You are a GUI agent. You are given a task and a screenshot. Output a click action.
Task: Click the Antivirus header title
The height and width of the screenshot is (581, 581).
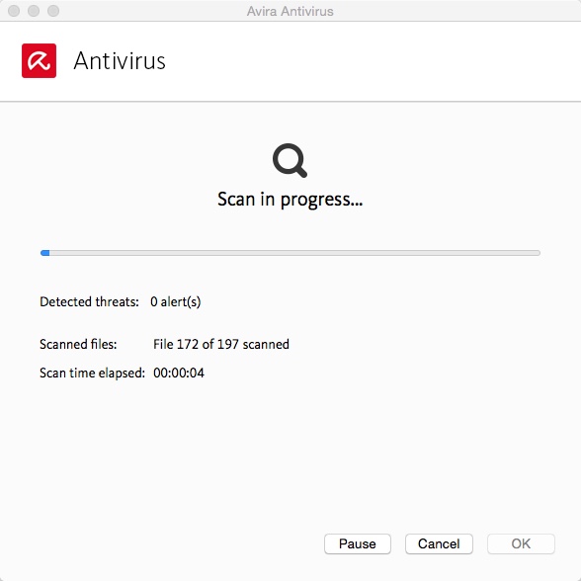[120, 61]
